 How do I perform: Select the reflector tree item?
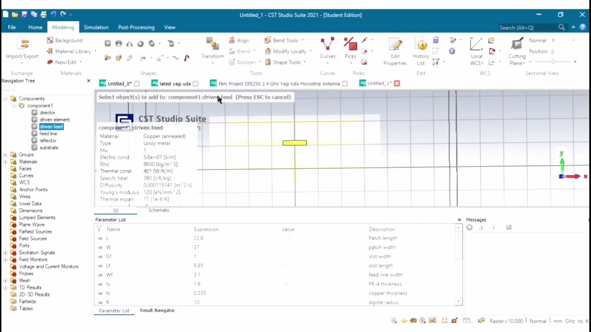click(x=48, y=141)
